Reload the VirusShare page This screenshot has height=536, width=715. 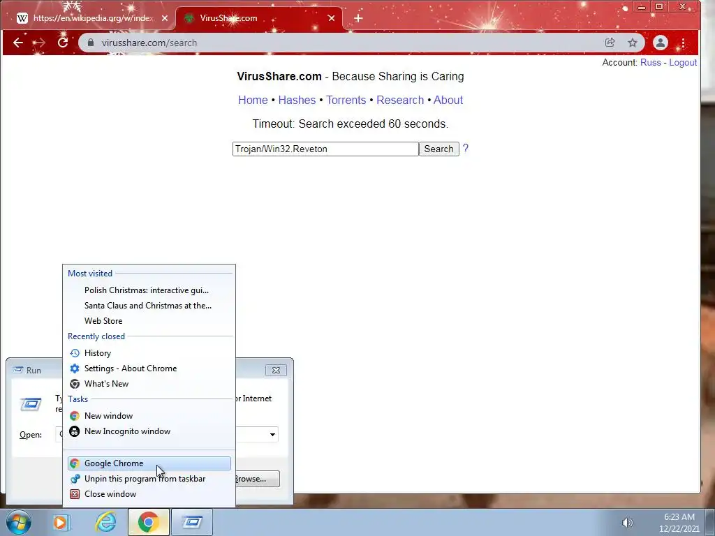tap(62, 43)
